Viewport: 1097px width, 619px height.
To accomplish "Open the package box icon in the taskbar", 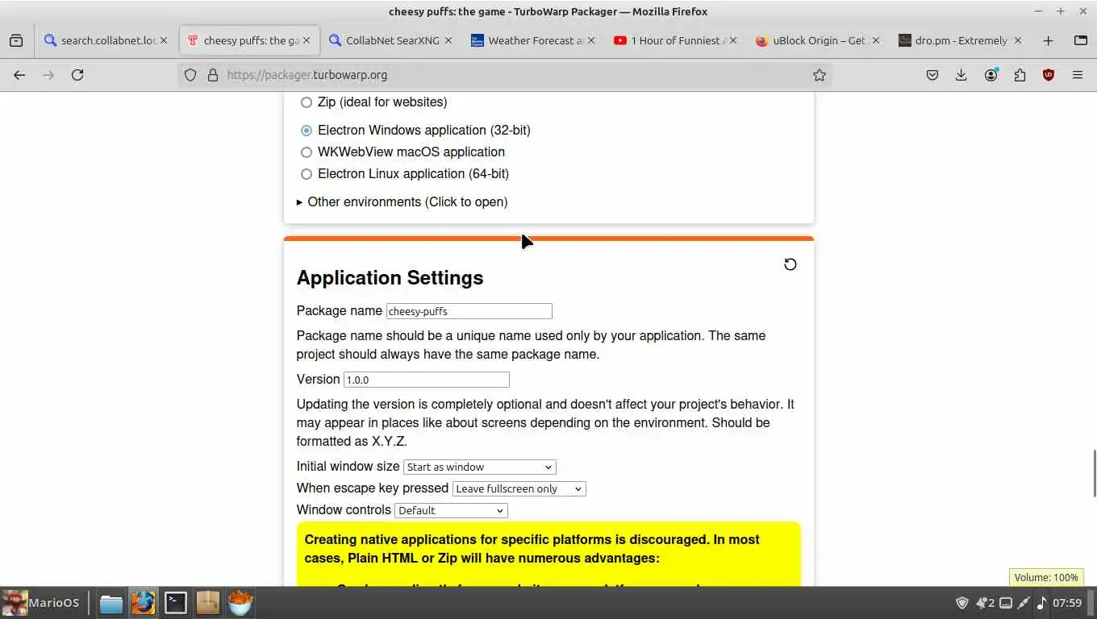I will (x=207, y=603).
